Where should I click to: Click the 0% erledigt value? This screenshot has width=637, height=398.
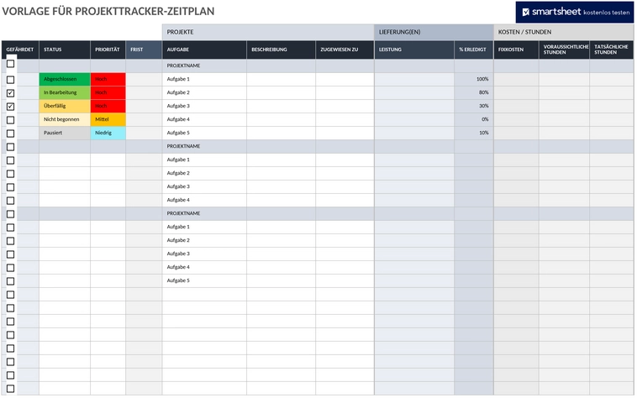pyautogui.click(x=485, y=120)
